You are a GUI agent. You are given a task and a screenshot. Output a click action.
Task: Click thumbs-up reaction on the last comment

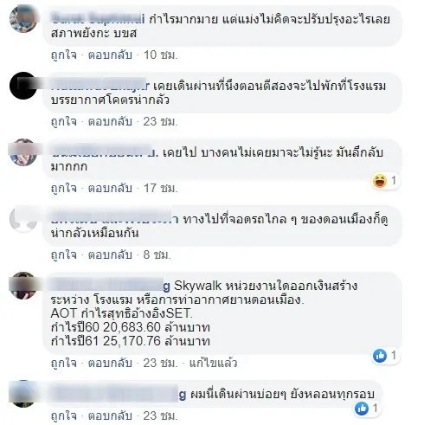[x=362, y=409]
